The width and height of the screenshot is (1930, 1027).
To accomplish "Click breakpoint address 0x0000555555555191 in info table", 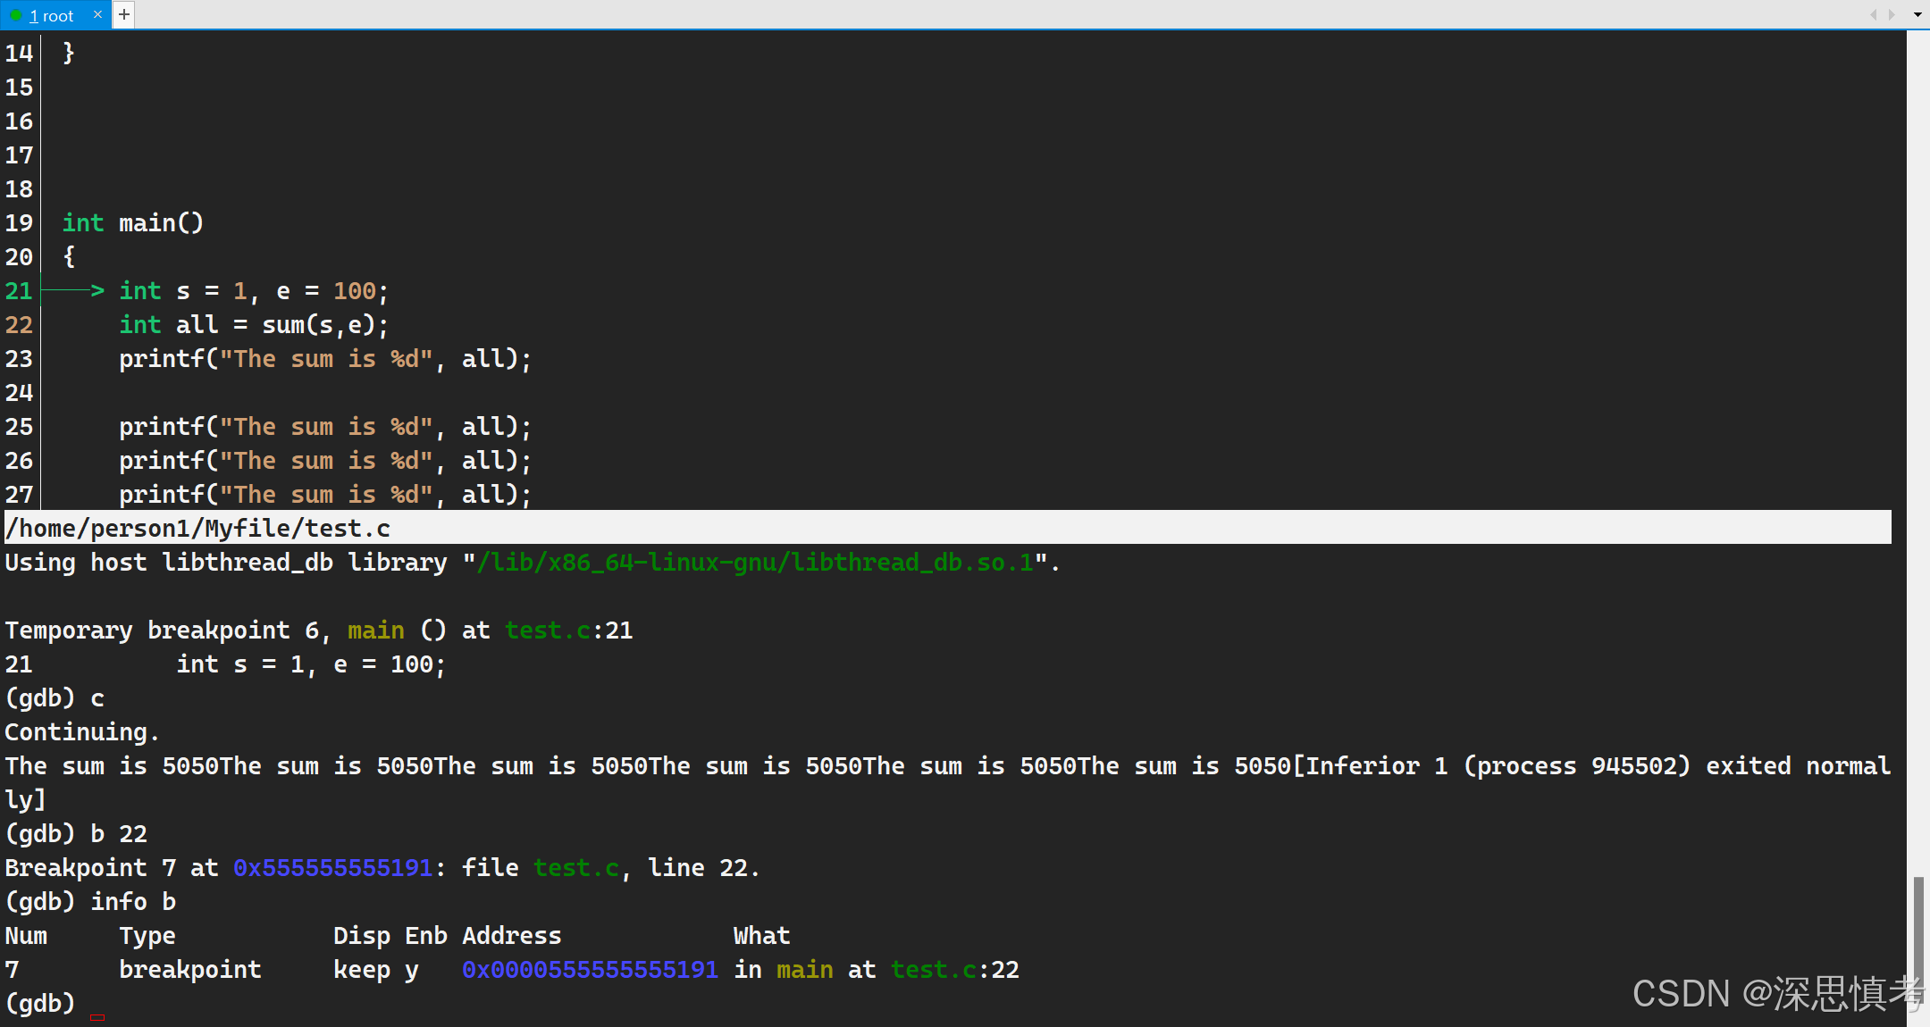I will pyautogui.click(x=590, y=969).
